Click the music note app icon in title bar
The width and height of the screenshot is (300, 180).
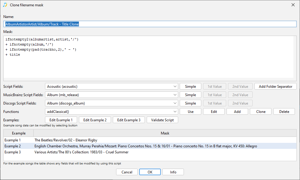(x=5, y=5)
